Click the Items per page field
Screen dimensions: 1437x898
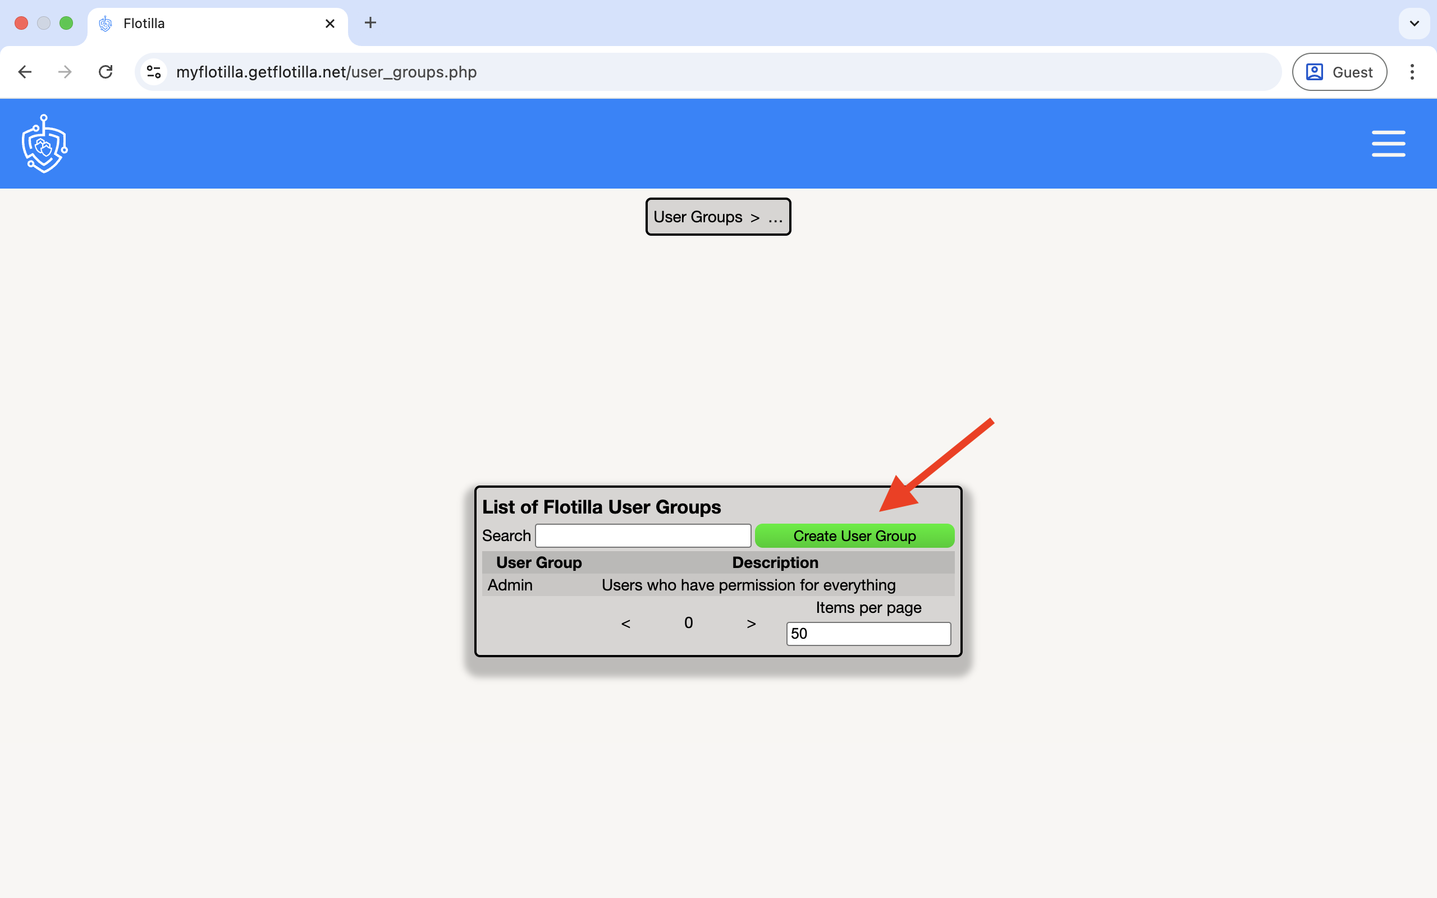click(868, 633)
